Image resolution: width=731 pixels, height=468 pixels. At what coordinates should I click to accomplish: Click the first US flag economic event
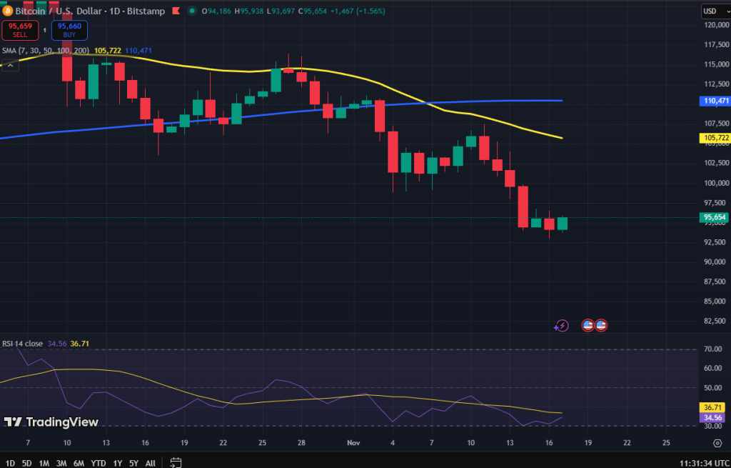[588, 325]
